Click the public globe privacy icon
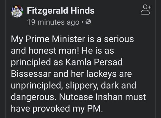 (x=88, y=22)
